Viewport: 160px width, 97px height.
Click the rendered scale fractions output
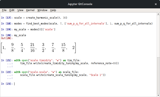click(38, 48)
